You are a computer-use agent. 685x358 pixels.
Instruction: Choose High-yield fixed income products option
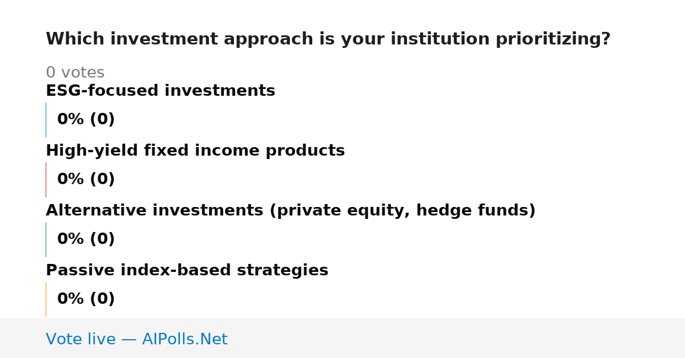tap(195, 150)
